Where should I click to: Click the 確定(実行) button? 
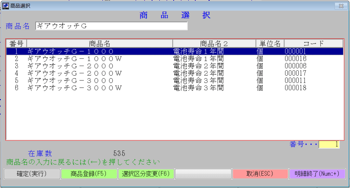[32, 174]
